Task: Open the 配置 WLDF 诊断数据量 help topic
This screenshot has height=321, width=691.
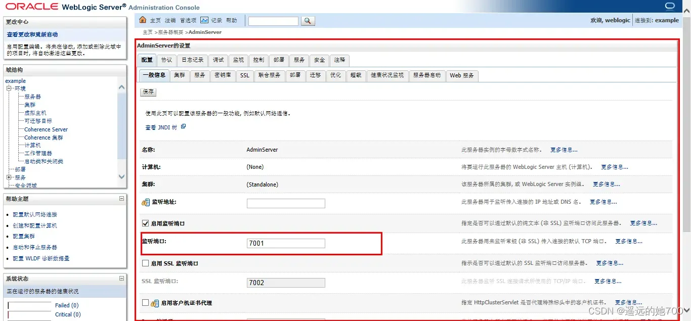Action: coord(41,258)
